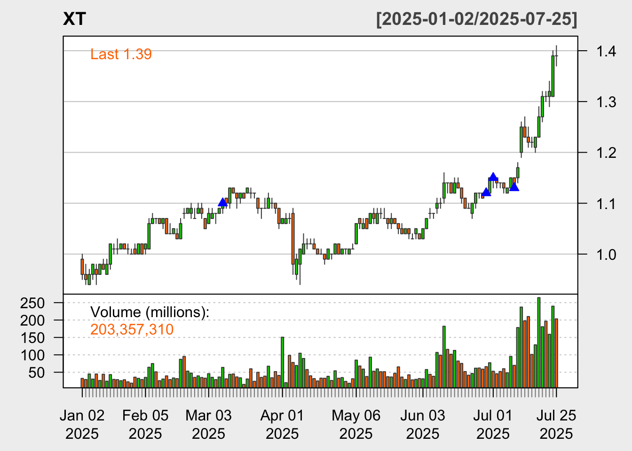The height and width of the screenshot is (451, 632).
Task: Select the Jul 25 2025 date label
Action: (x=556, y=424)
